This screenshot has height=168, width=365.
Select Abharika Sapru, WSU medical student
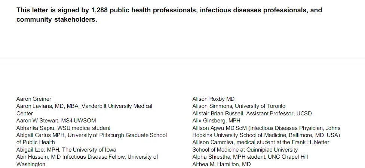(63, 128)
